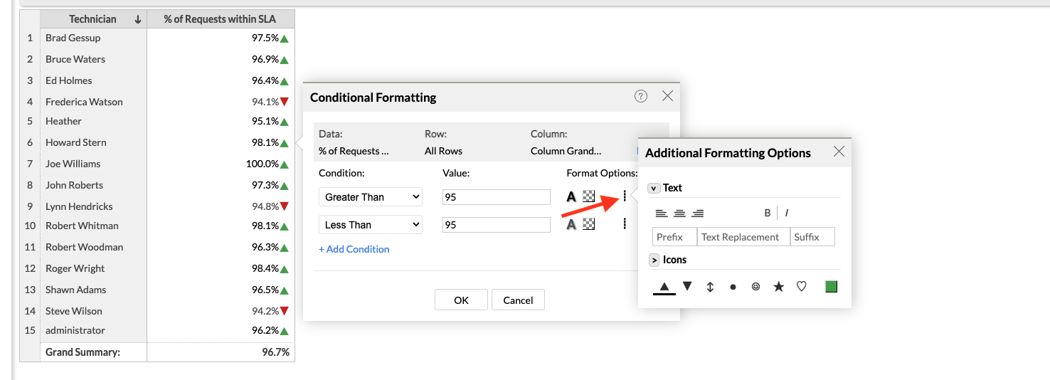The image size is (1050, 380).
Task: Select the Joe Williams cell
Action: [x=94, y=164]
